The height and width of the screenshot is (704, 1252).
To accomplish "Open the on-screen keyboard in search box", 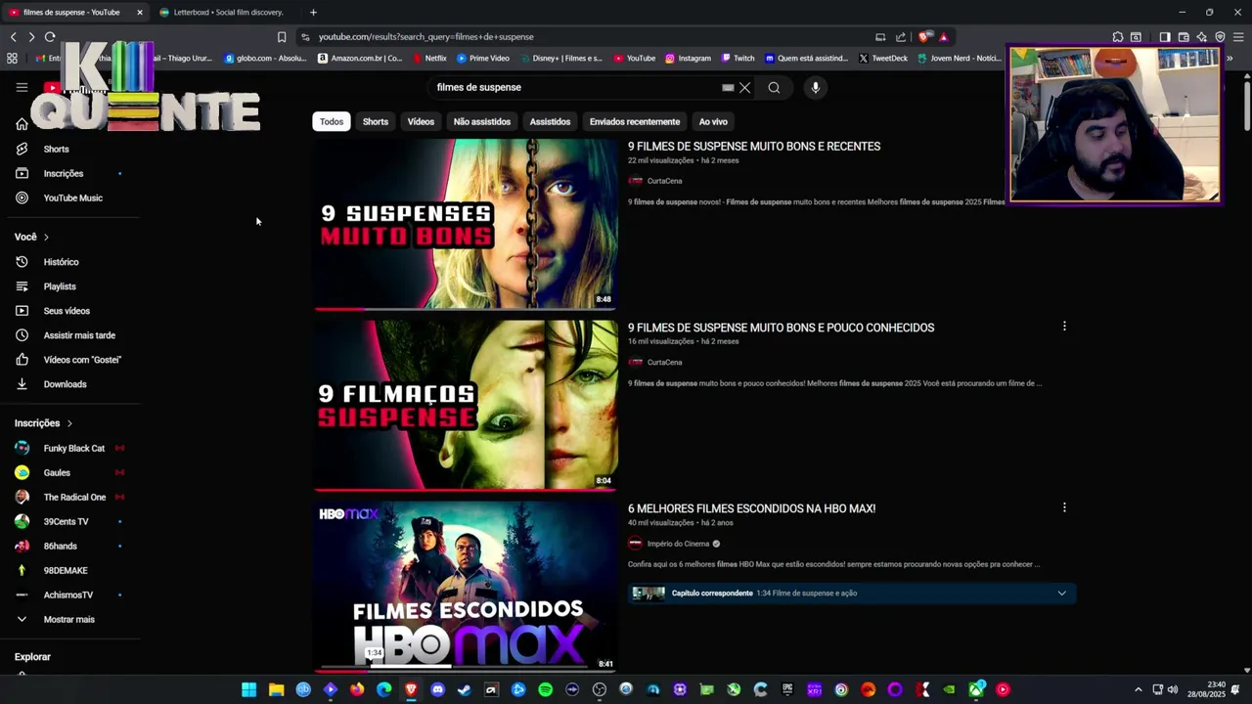I will [x=728, y=87].
